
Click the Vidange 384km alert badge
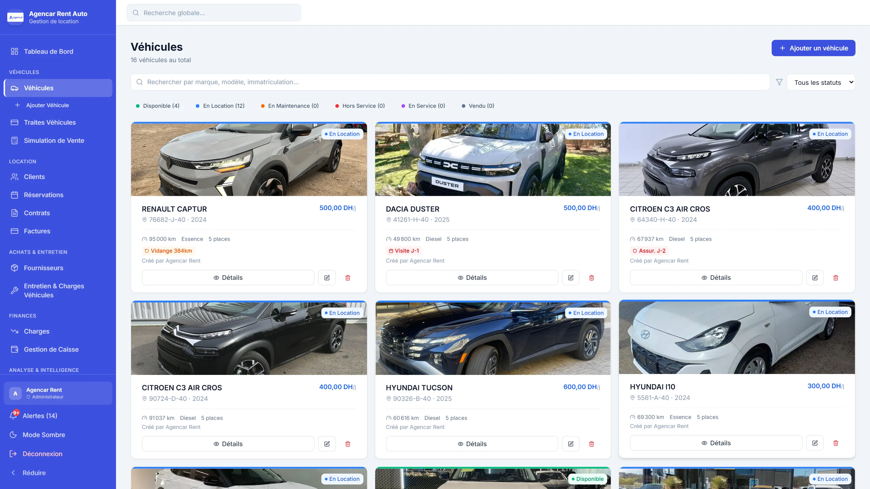coord(168,251)
